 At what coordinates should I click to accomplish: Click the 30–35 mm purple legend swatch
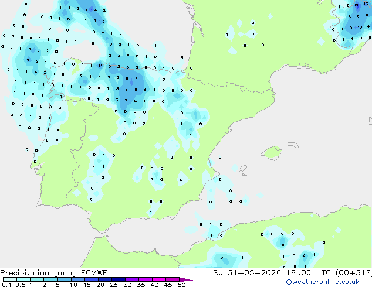click(132, 279)
